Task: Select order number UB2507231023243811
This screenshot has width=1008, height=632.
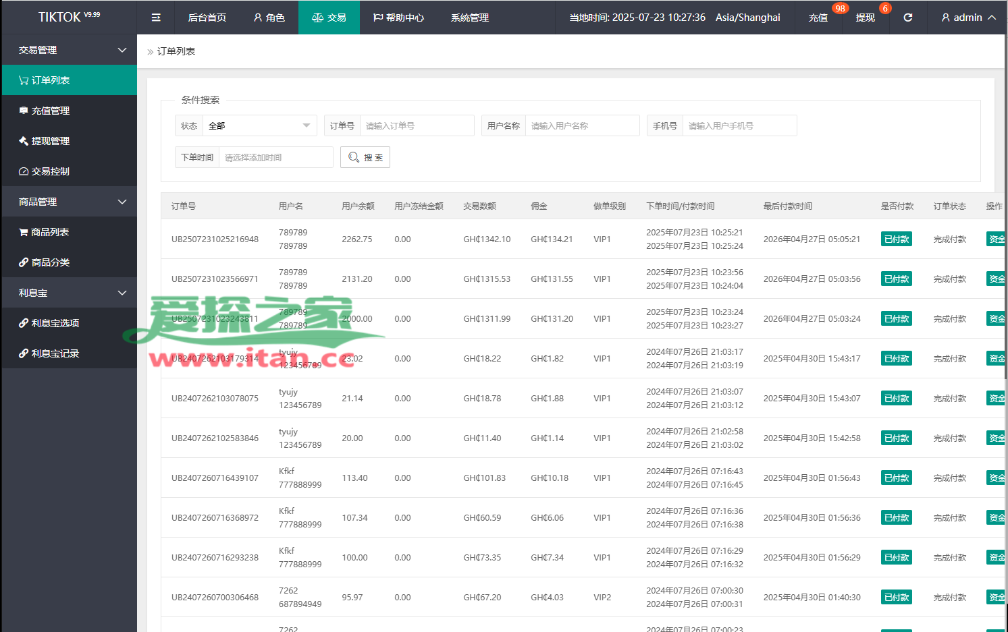Action: click(x=215, y=318)
